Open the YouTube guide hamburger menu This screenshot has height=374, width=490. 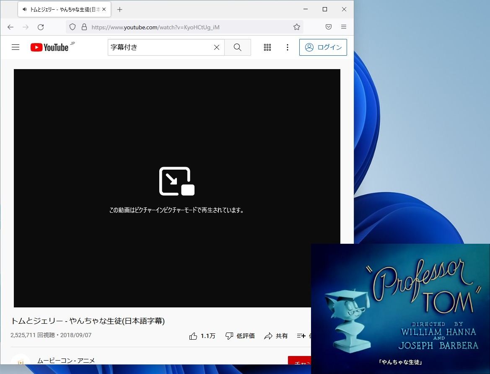tap(16, 47)
